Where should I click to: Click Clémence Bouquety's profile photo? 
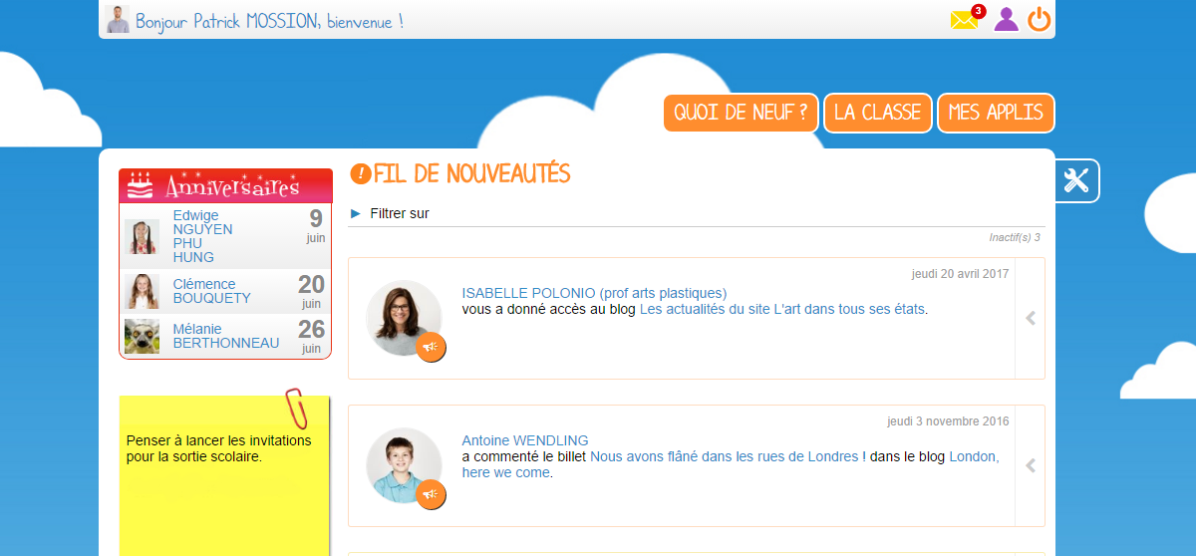142,291
